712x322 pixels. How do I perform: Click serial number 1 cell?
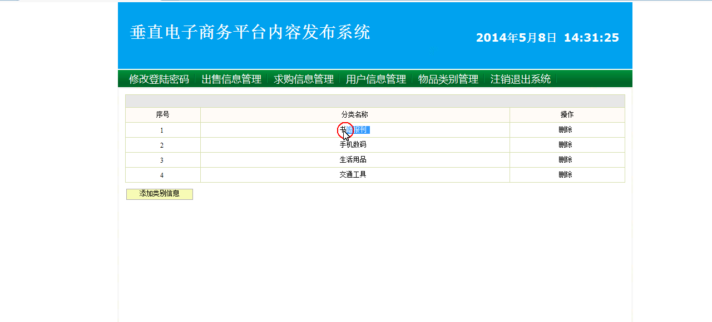162,130
